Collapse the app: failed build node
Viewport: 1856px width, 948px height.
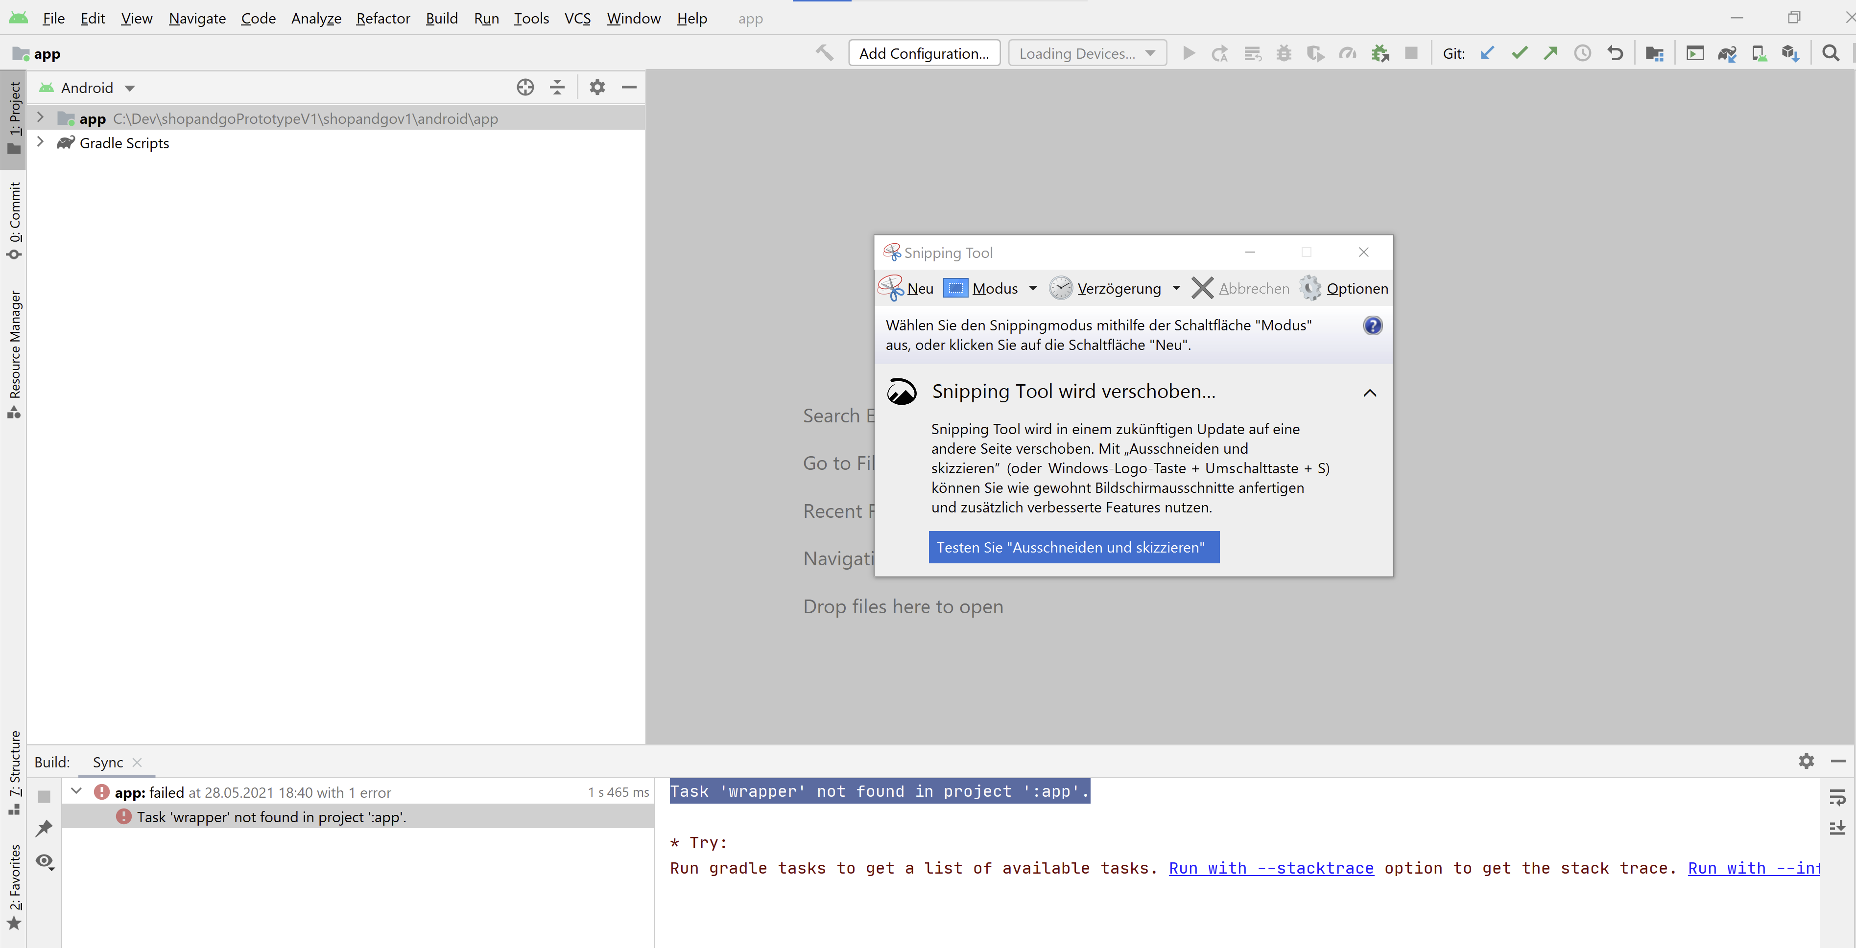76,791
